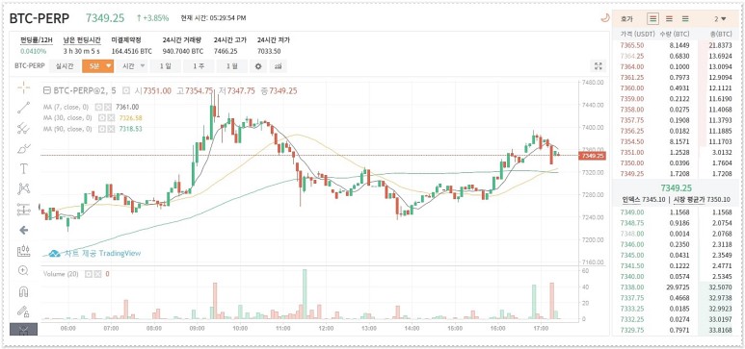Click the 7349.25 mid price in order book
This screenshot has height=349, width=745.
(x=676, y=187)
